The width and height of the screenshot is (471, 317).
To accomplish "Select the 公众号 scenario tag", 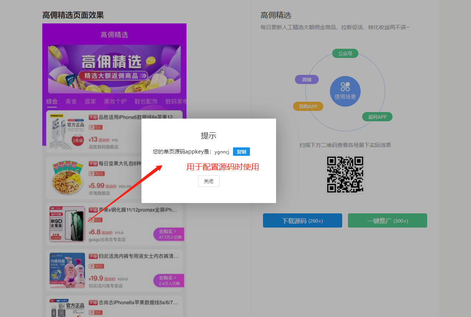I will [345, 53].
